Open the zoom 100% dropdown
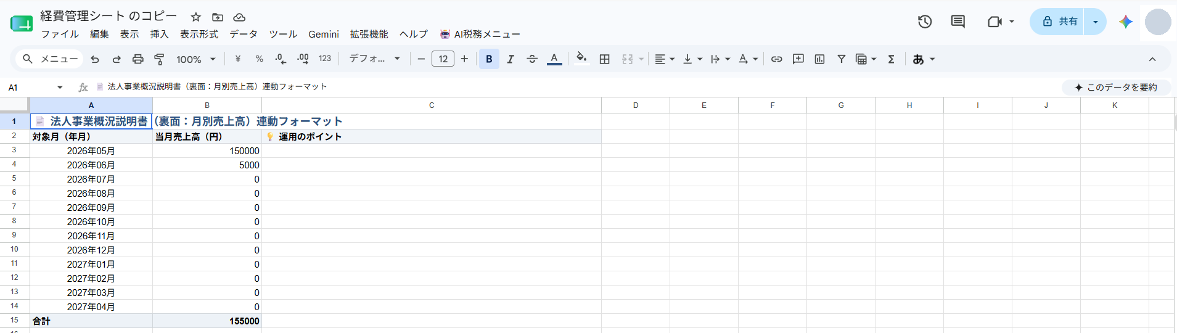 196,59
